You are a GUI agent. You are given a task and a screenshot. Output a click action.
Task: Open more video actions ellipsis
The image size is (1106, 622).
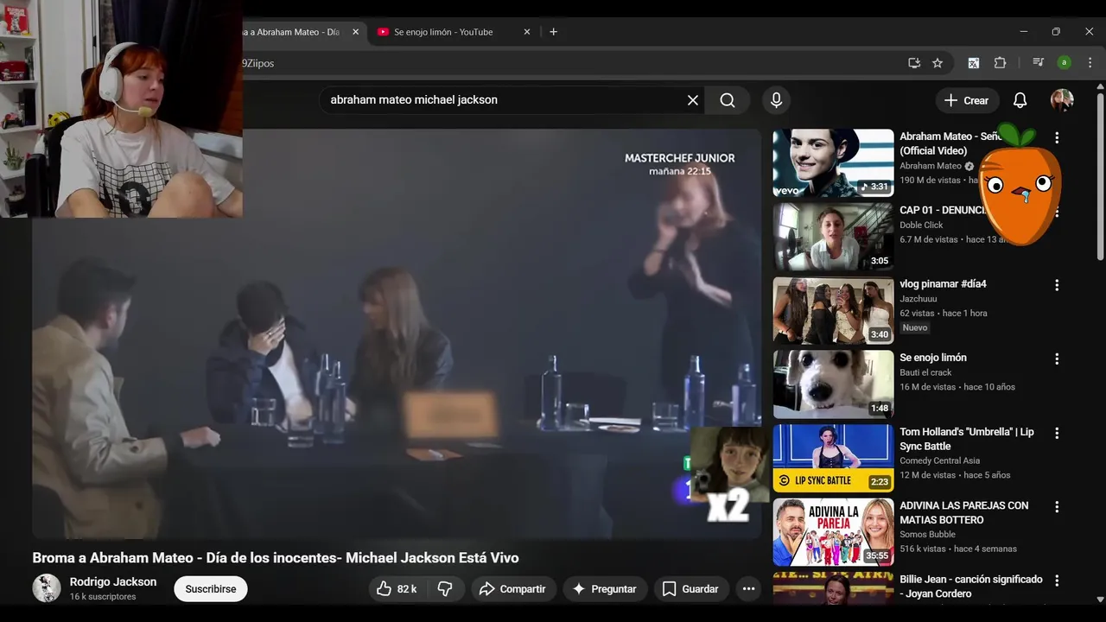point(748,589)
